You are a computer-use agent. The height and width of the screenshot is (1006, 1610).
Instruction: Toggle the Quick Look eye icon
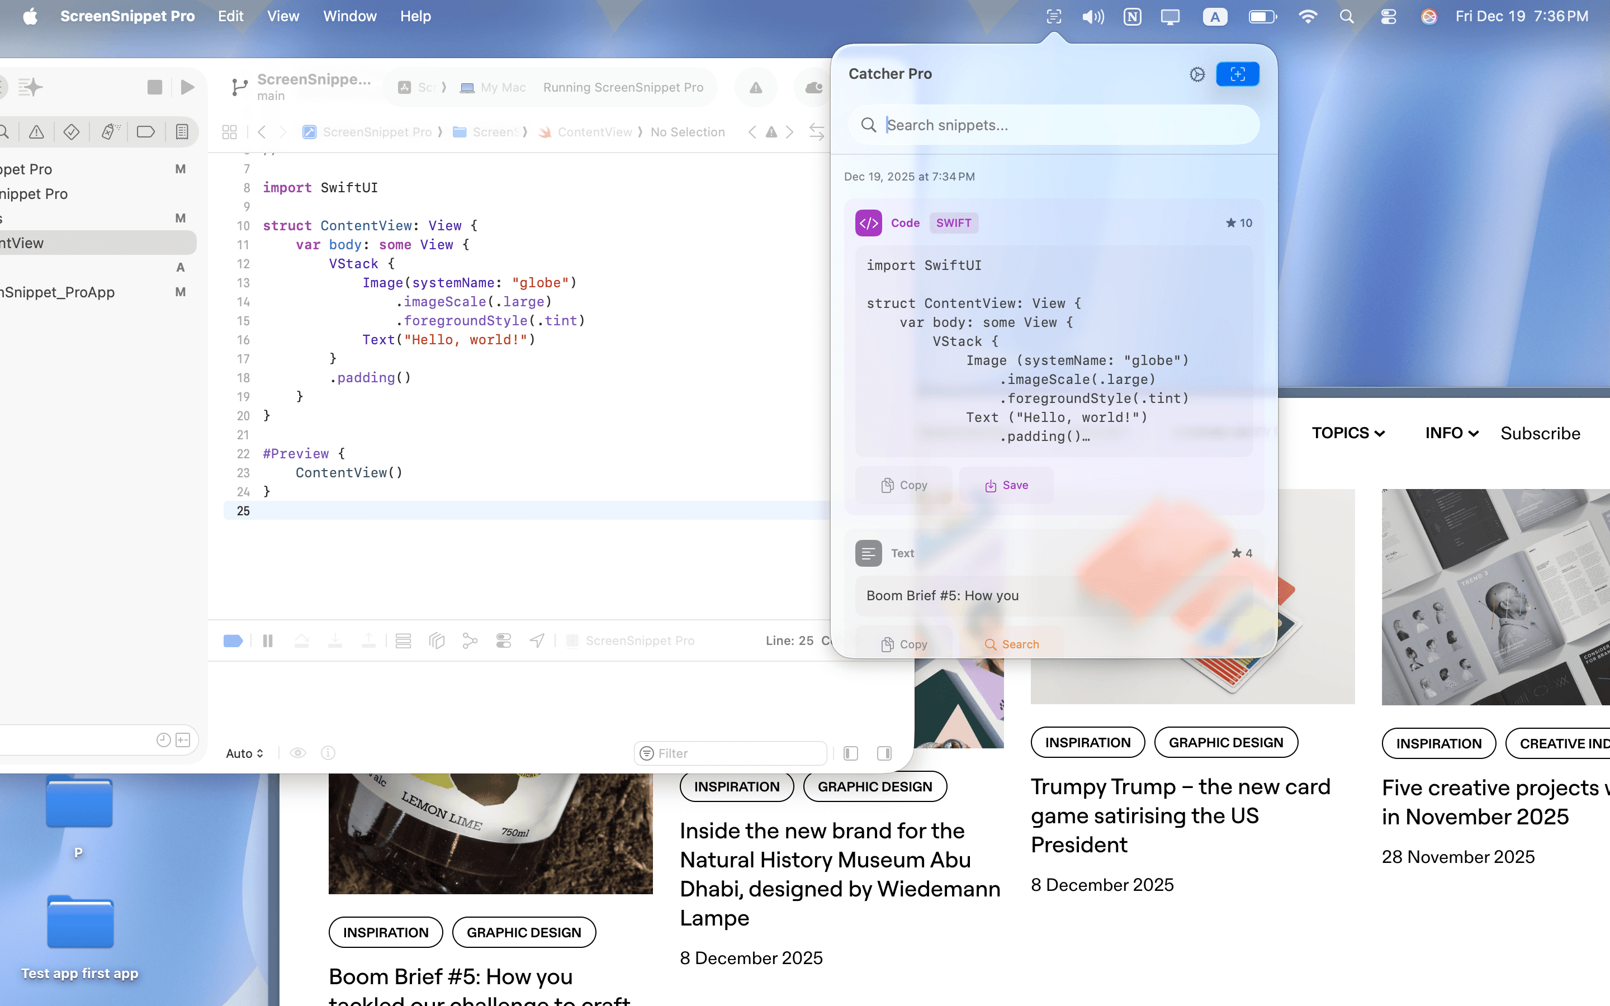[x=297, y=752]
